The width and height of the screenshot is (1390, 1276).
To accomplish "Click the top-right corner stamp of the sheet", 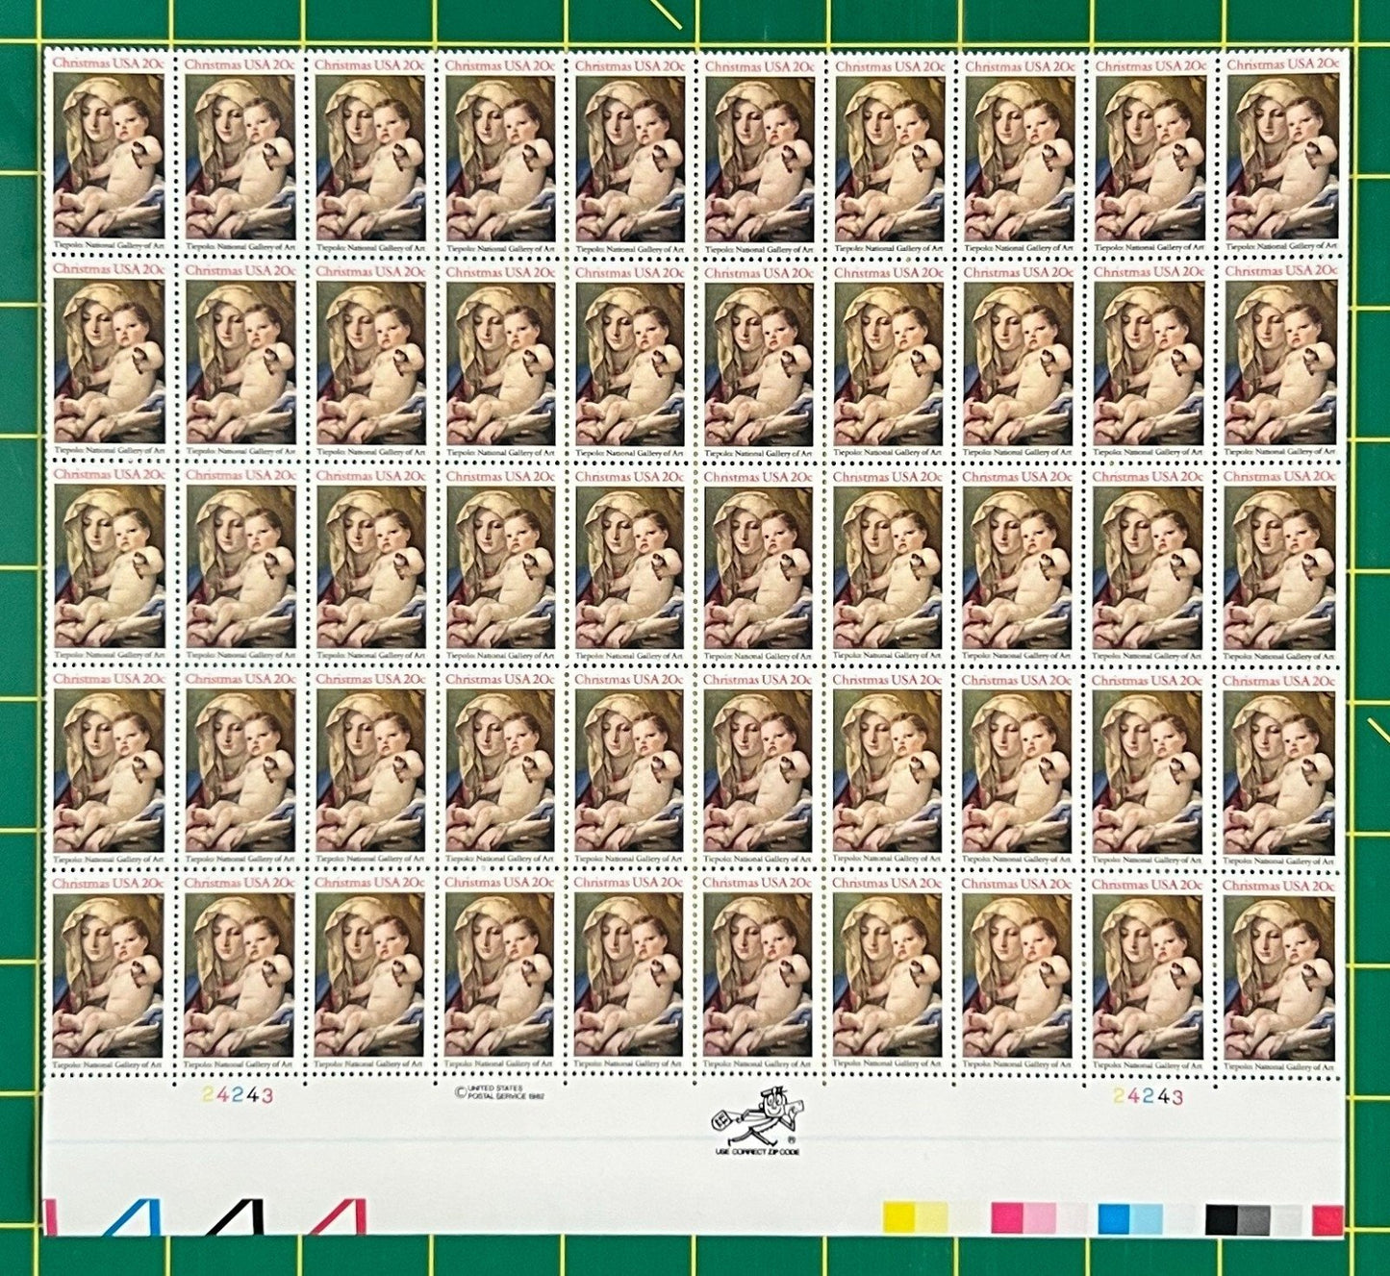I will (1282, 154).
